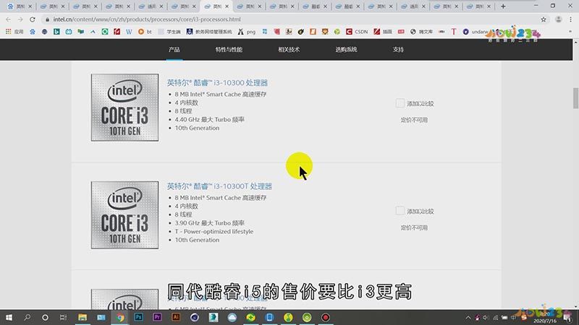Viewport: 579px width, 325px height.
Task: Click the Windows Start button
Action: coord(9,317)
